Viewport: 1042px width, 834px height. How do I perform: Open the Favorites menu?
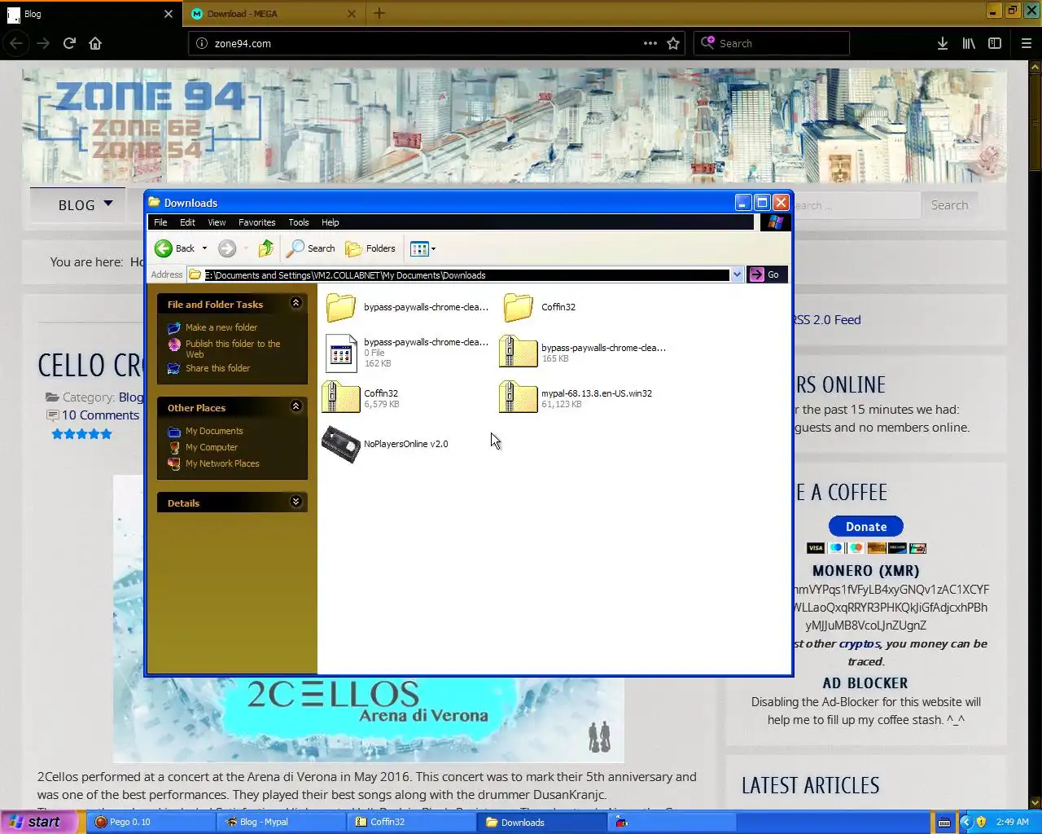[x=256, y=222]
